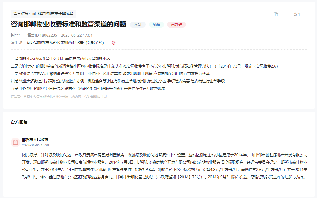317x198 pixels.
Task: Click the 官方回复 heading
Action: pos(19,122)
